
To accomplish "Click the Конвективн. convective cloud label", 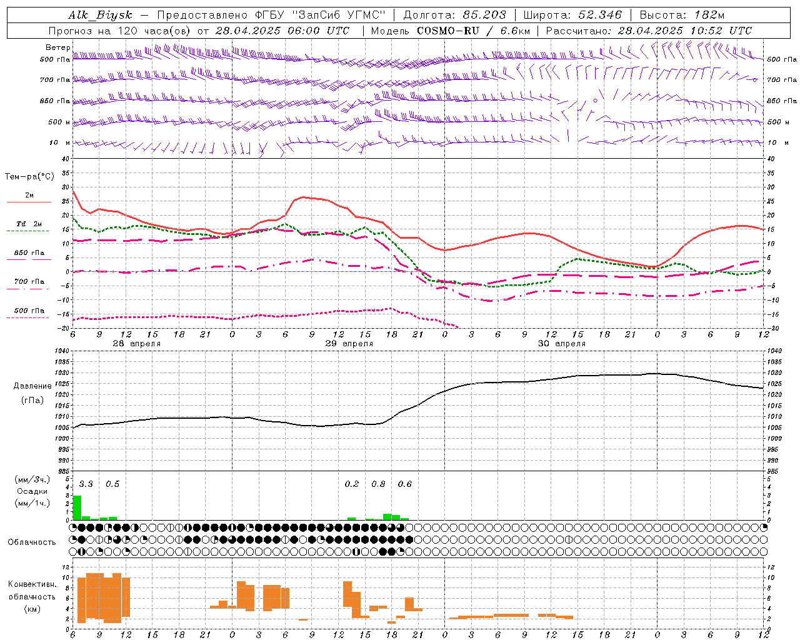I will click(32, 584).
